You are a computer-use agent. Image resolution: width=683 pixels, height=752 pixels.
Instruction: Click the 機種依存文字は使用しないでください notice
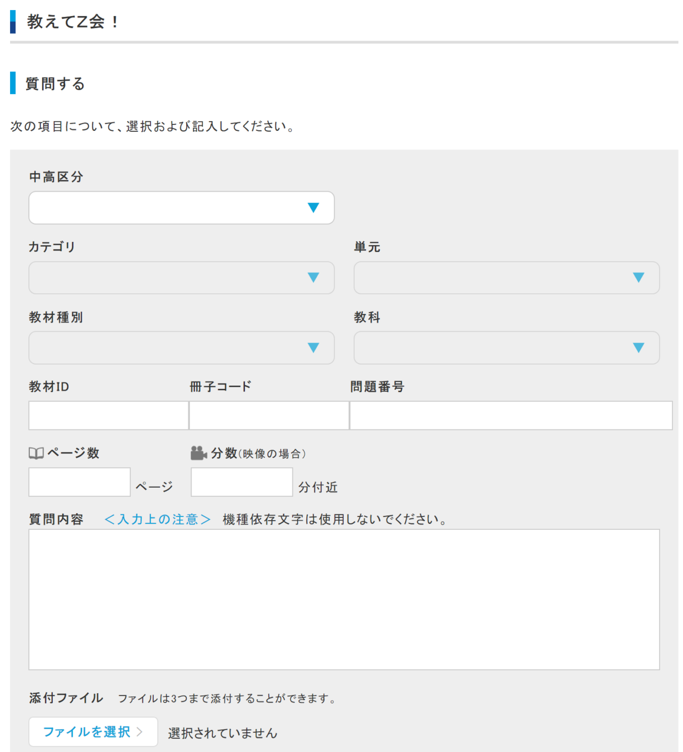click(x=335, y=519)
